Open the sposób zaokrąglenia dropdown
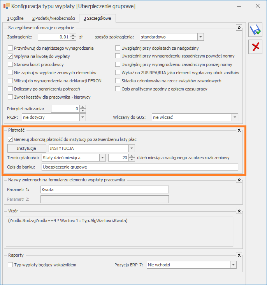Viewport: 267px width, 285px height. point(200,37)
